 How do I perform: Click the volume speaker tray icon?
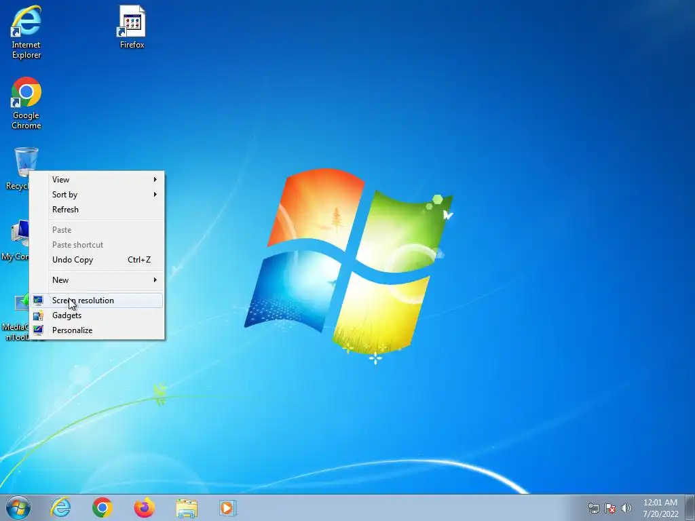[626, 508]
